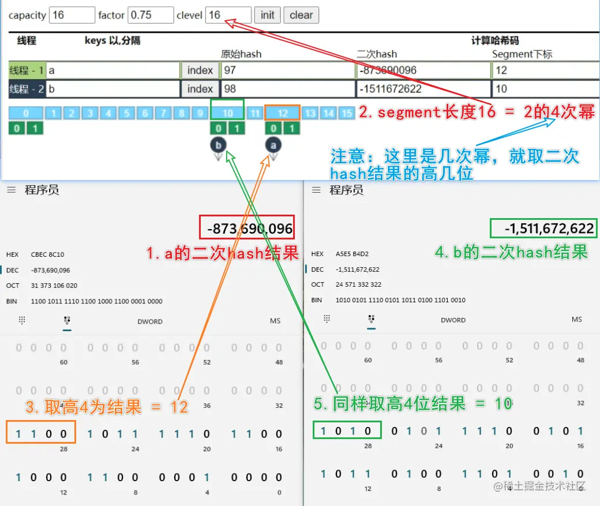The height and width of the screenshot is (506, 600).
Task: Click MS memory store in right calculator
Action: [577, 319]
